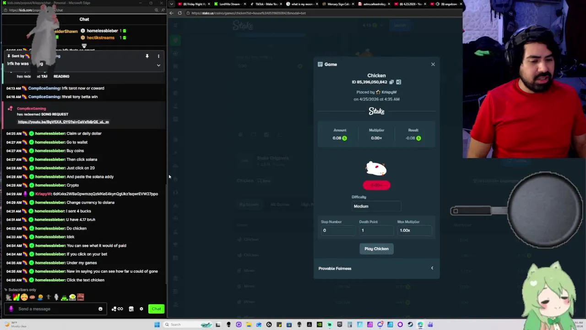
Task: Click the Max Multiplier field
Action: (x=414, y=230)
